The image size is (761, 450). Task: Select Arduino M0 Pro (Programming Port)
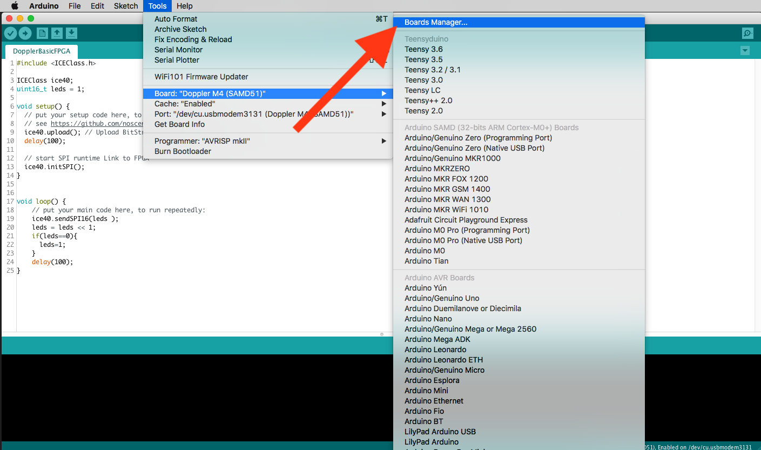tap(519, 230)
